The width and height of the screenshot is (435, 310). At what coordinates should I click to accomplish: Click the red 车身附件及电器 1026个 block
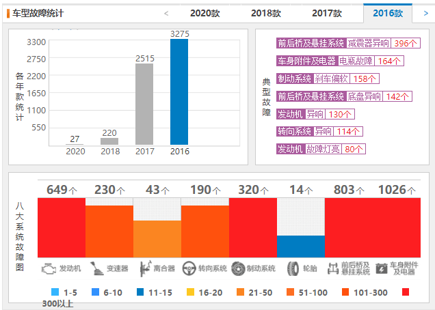click(397, 228)
